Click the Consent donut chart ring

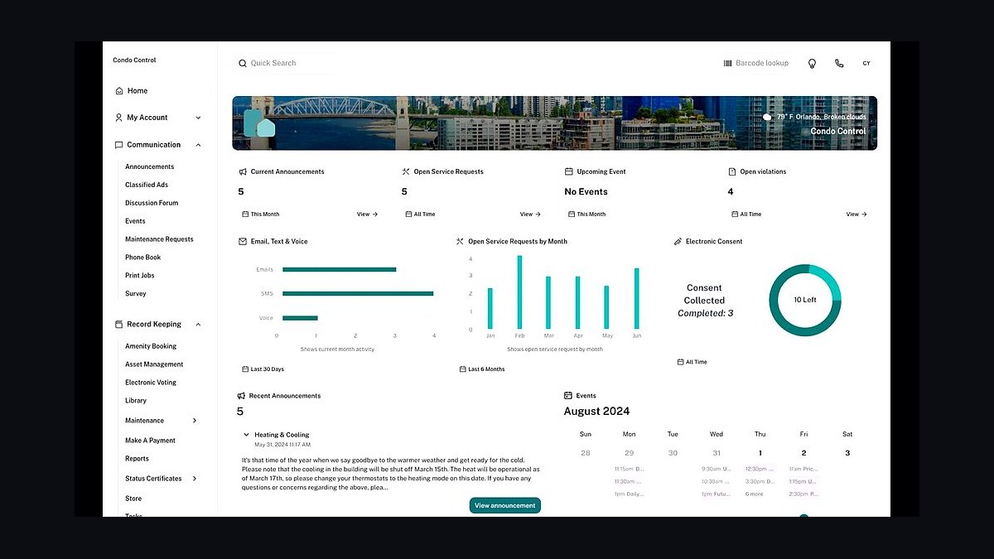805,300
